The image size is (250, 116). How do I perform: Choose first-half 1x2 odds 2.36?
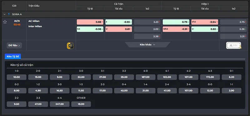pyautogui.click(x=233, y=29)
